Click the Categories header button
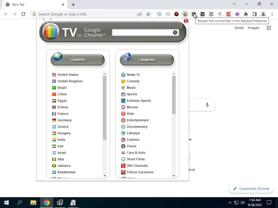 tap(147, 60)
